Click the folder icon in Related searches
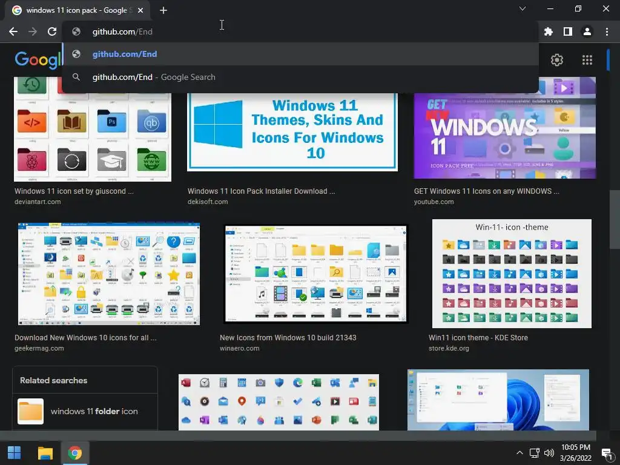Screen dimensions: 620x465 pos(30,411)
